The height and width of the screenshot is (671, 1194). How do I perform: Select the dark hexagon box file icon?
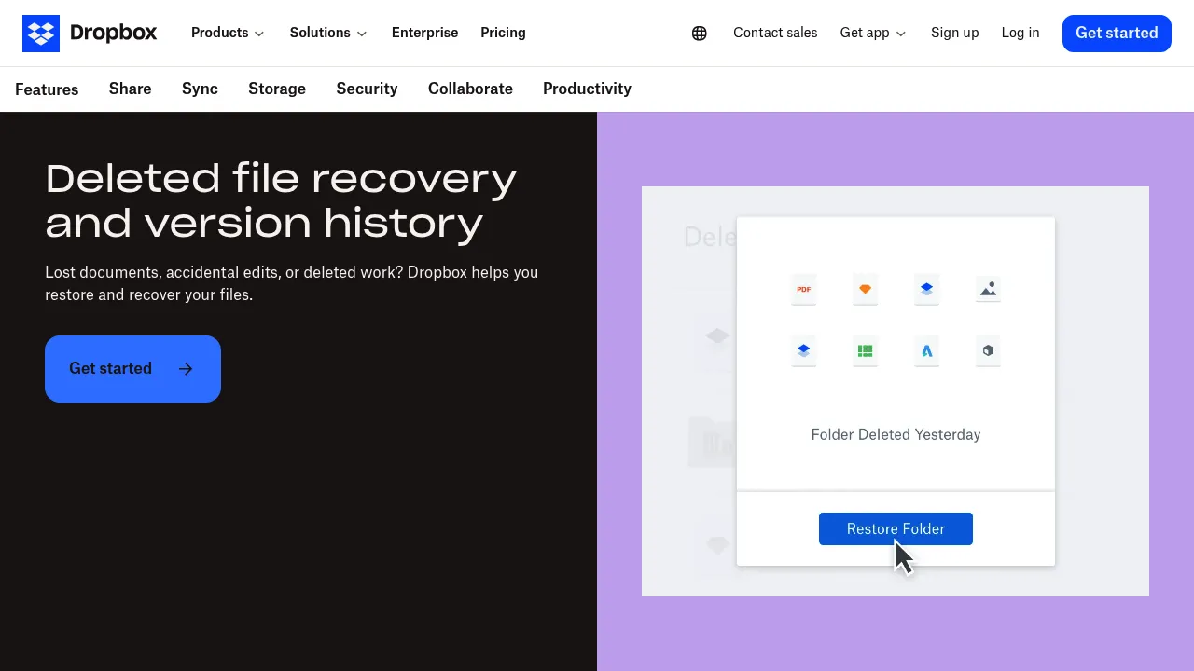click(989, 350)
